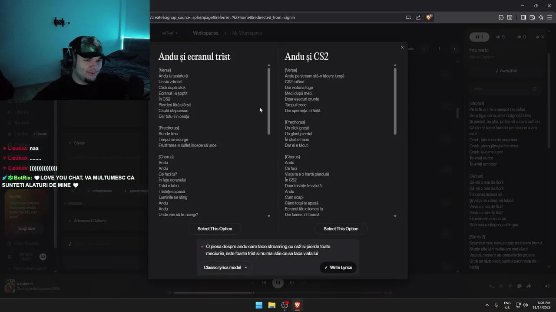The height and width of the screenshot is (312, 556).
Task: Skip to the next track in player
Action: [x=291, y=283]
